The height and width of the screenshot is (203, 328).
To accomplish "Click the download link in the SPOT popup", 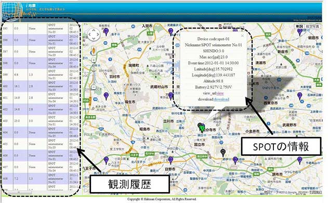I will click(221, 99).
